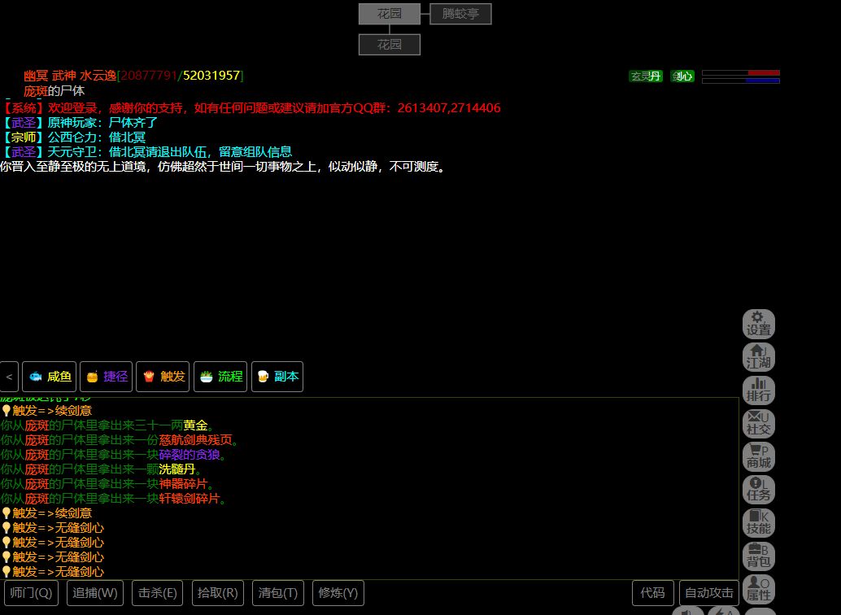
Task: Click the 剑心 status buff tag
Action: [x=682, y=76]
